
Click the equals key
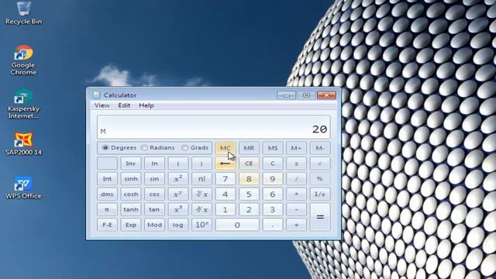click(x=320, y=217)
